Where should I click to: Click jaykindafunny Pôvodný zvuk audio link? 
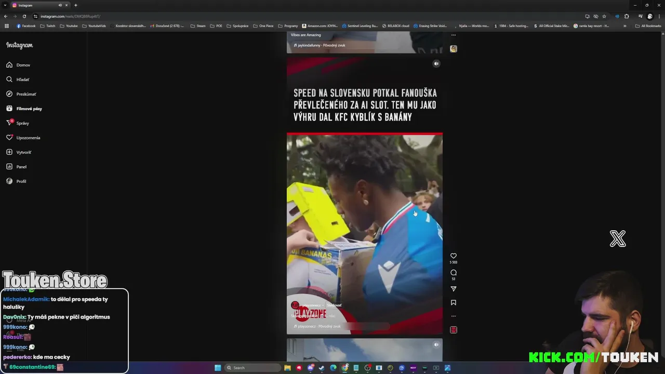(320, 45)
